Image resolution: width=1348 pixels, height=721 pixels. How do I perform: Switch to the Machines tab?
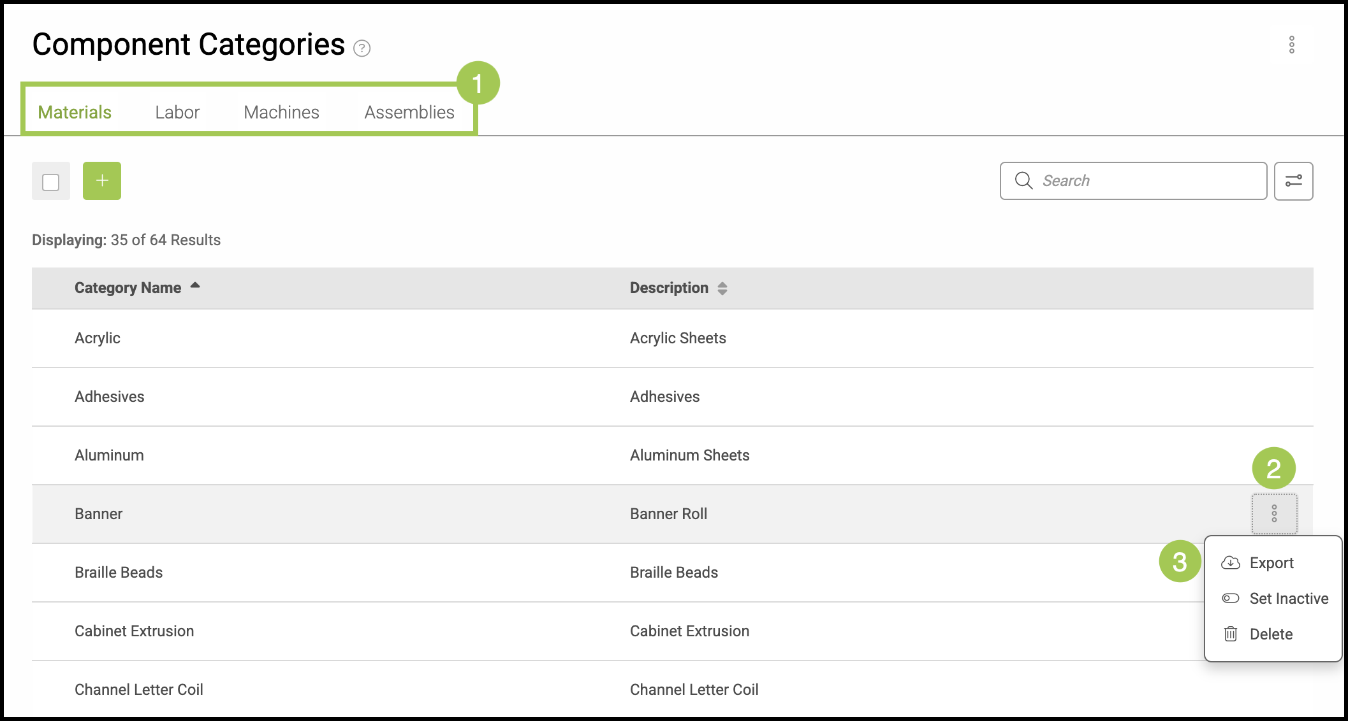tap(281, 113)
